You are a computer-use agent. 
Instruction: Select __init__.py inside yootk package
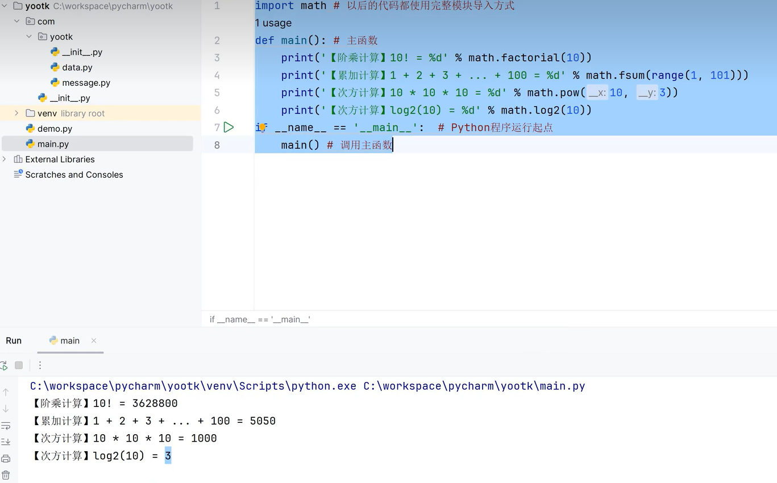coord(76,52)
